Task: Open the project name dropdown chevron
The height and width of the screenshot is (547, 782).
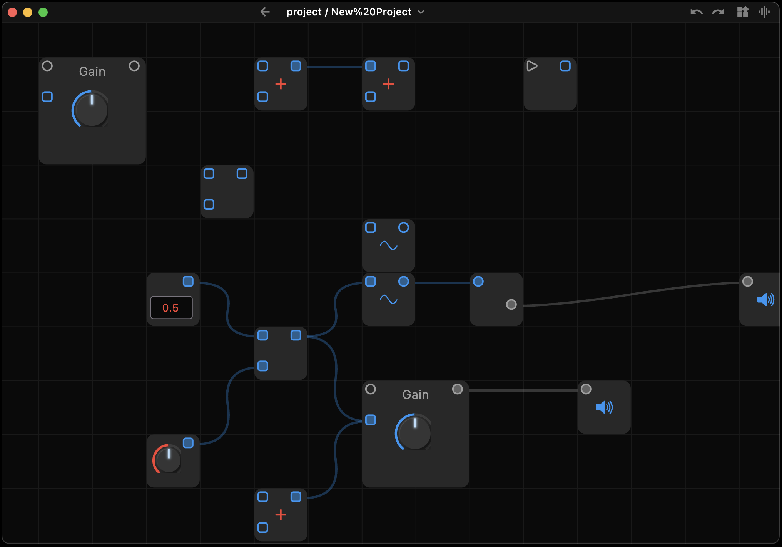Action: 421,12
